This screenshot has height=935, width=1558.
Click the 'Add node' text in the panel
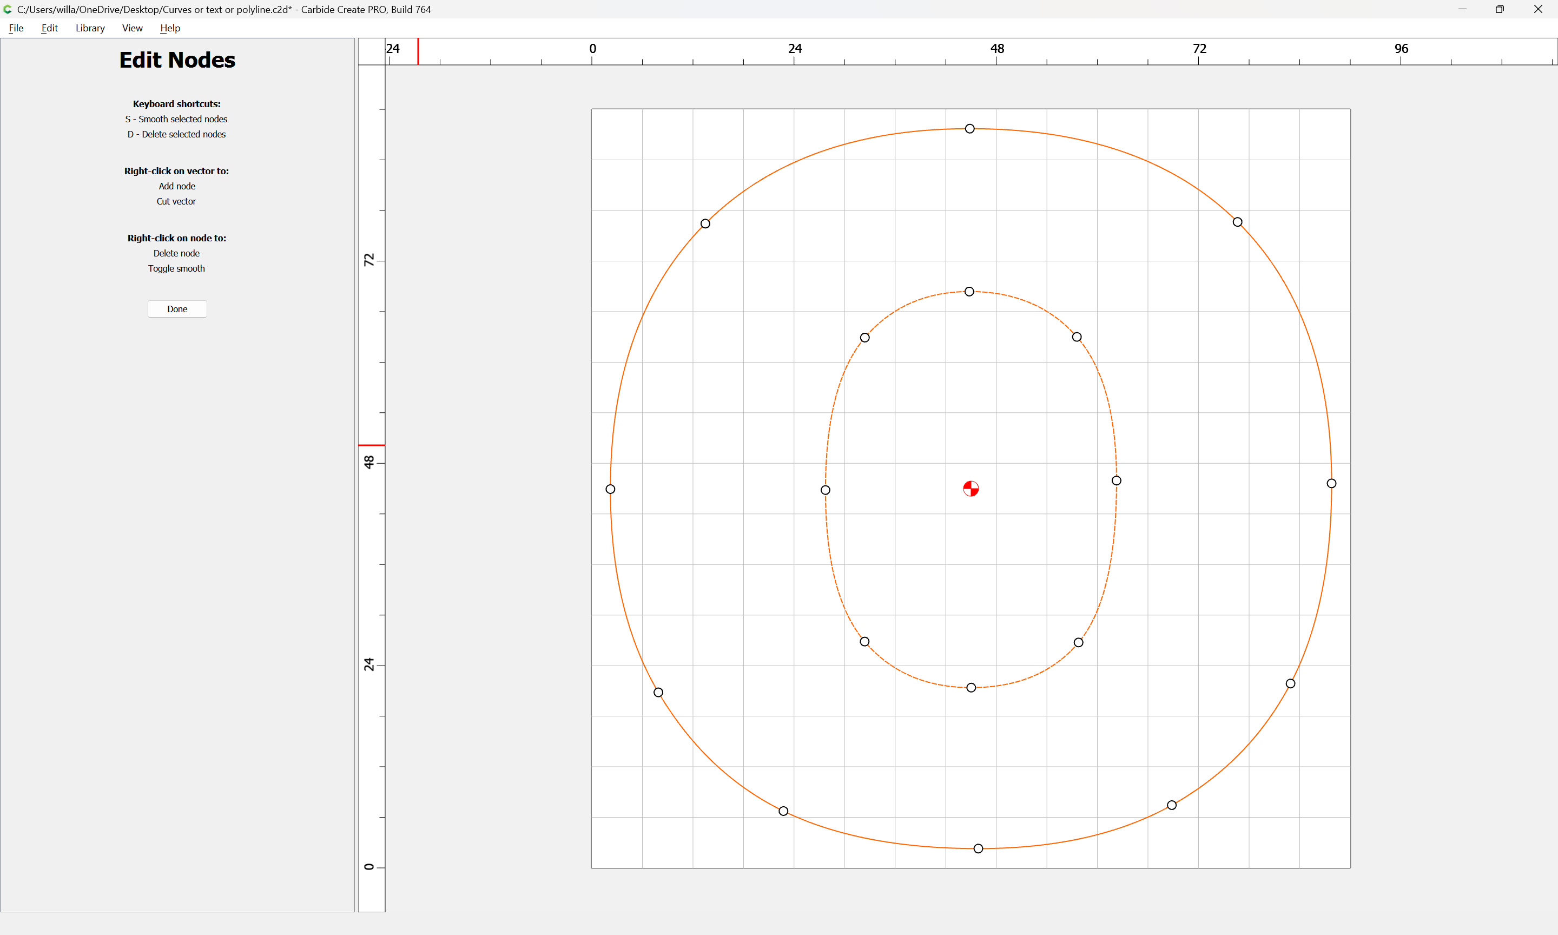pyautogui.click(x=177, y=187)
